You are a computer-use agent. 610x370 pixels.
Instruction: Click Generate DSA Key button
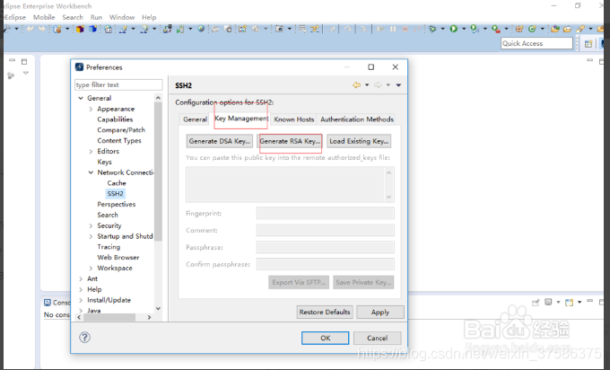[x=220, y=141]
